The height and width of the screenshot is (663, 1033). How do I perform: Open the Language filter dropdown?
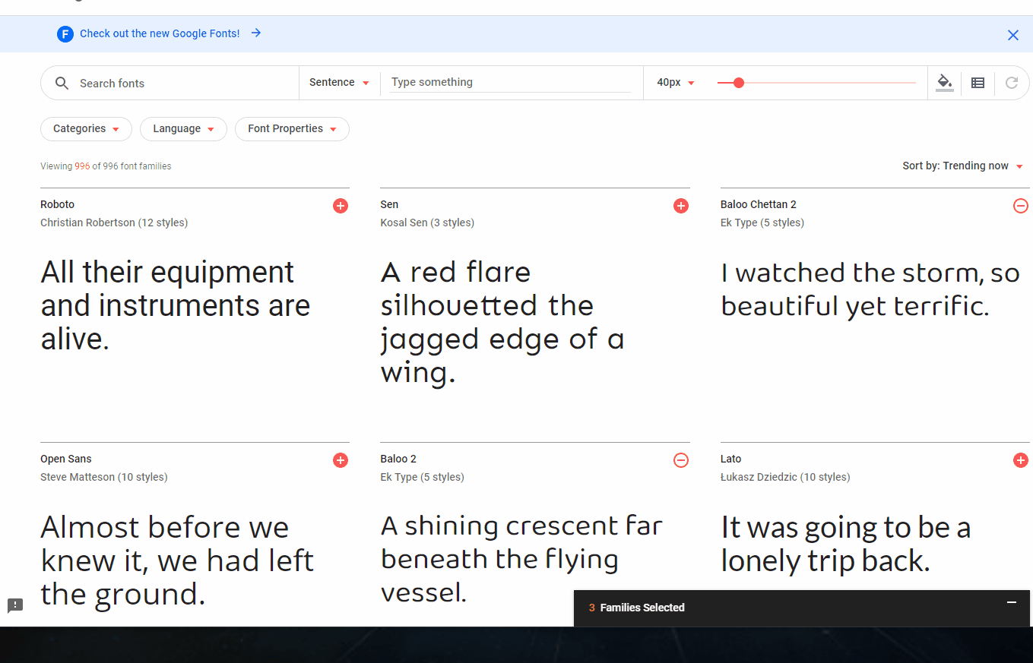click(x=183, y=129)
